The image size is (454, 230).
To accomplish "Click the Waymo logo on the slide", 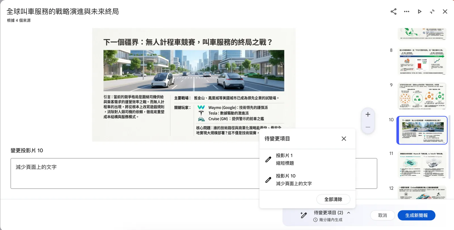I will [x=201, y=107].
